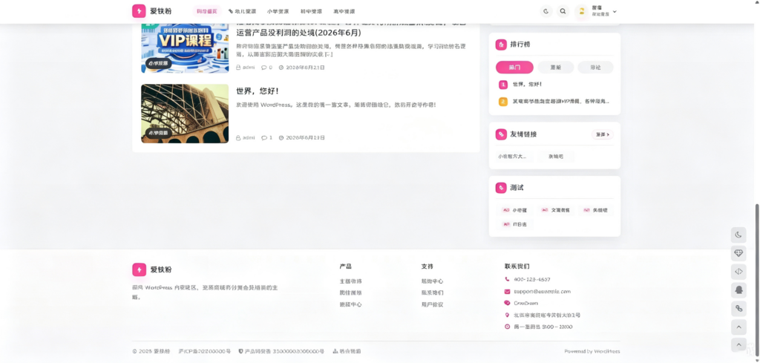760x363 pixels.
Task: Expand the user account dropdown chevron
Action: (615, 11)
